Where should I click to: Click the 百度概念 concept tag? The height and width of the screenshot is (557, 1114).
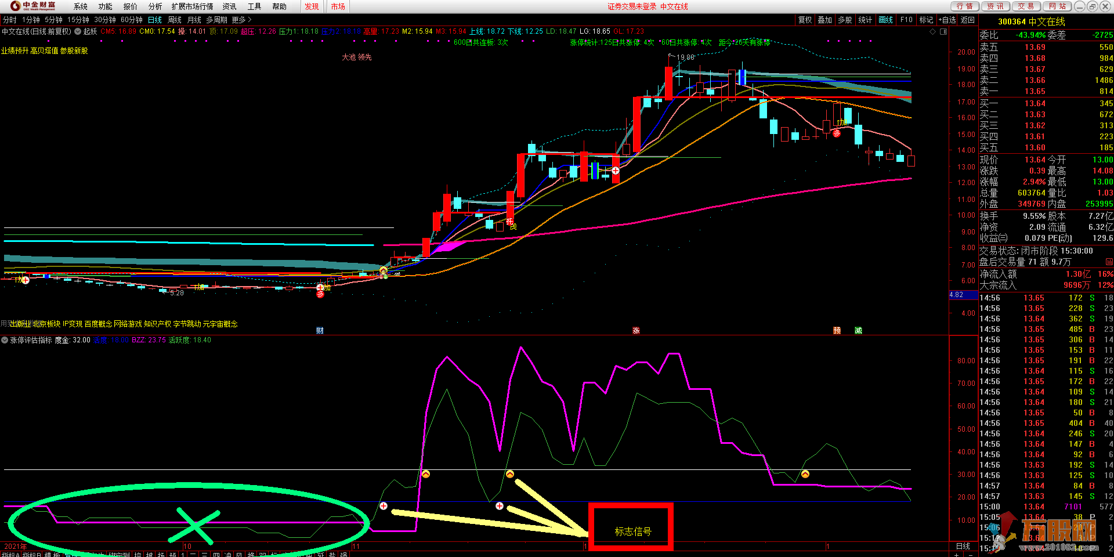coord(98,324)
